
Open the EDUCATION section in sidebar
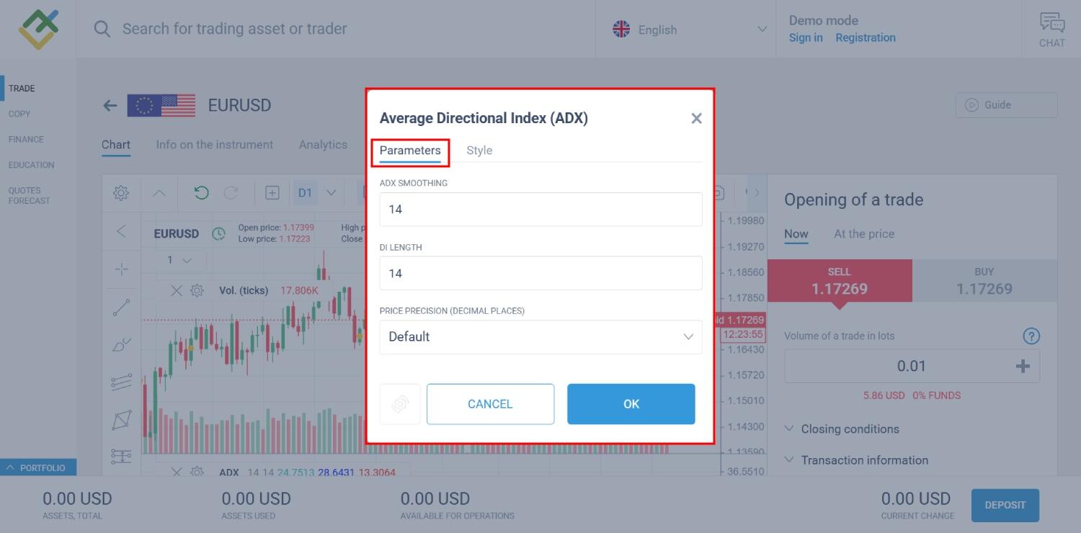pyautogui.click(x=32, y=164)
